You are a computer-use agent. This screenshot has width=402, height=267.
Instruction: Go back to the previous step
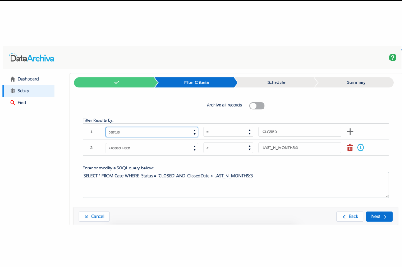point(350,217)
